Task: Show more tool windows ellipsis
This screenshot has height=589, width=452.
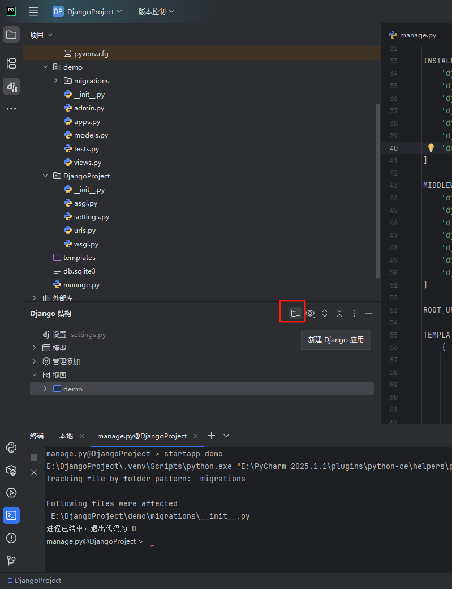Action: point(11,109)
